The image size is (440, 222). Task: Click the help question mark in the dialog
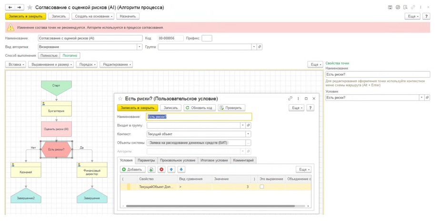click(x=310, y=108)
